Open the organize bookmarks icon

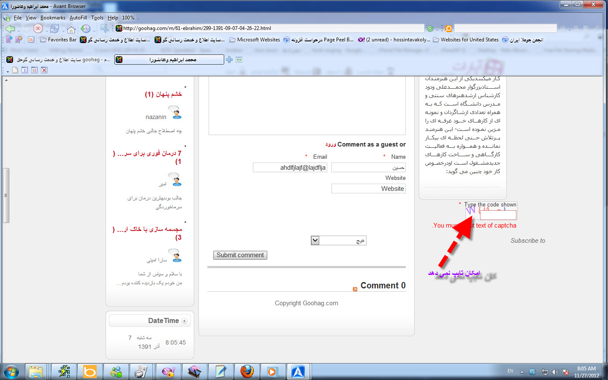coord(19,40)
